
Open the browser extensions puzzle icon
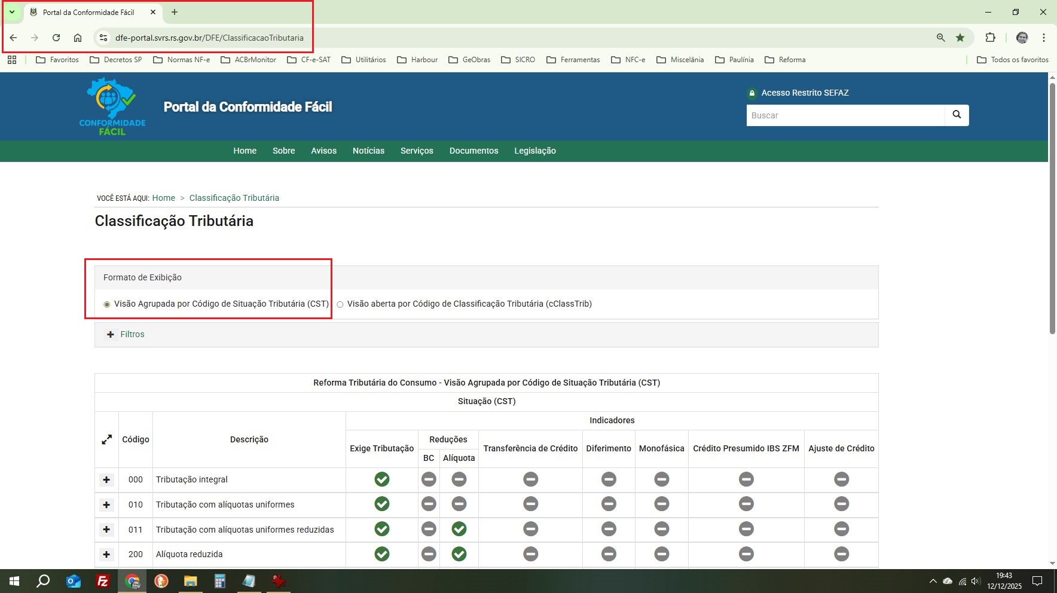990,38
